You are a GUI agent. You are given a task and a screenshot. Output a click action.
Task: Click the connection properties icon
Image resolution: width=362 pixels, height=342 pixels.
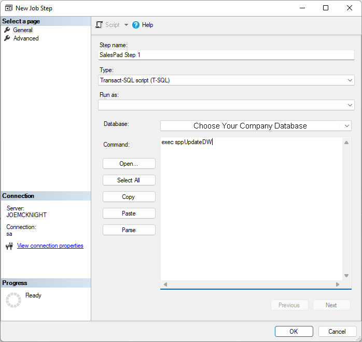9,246
